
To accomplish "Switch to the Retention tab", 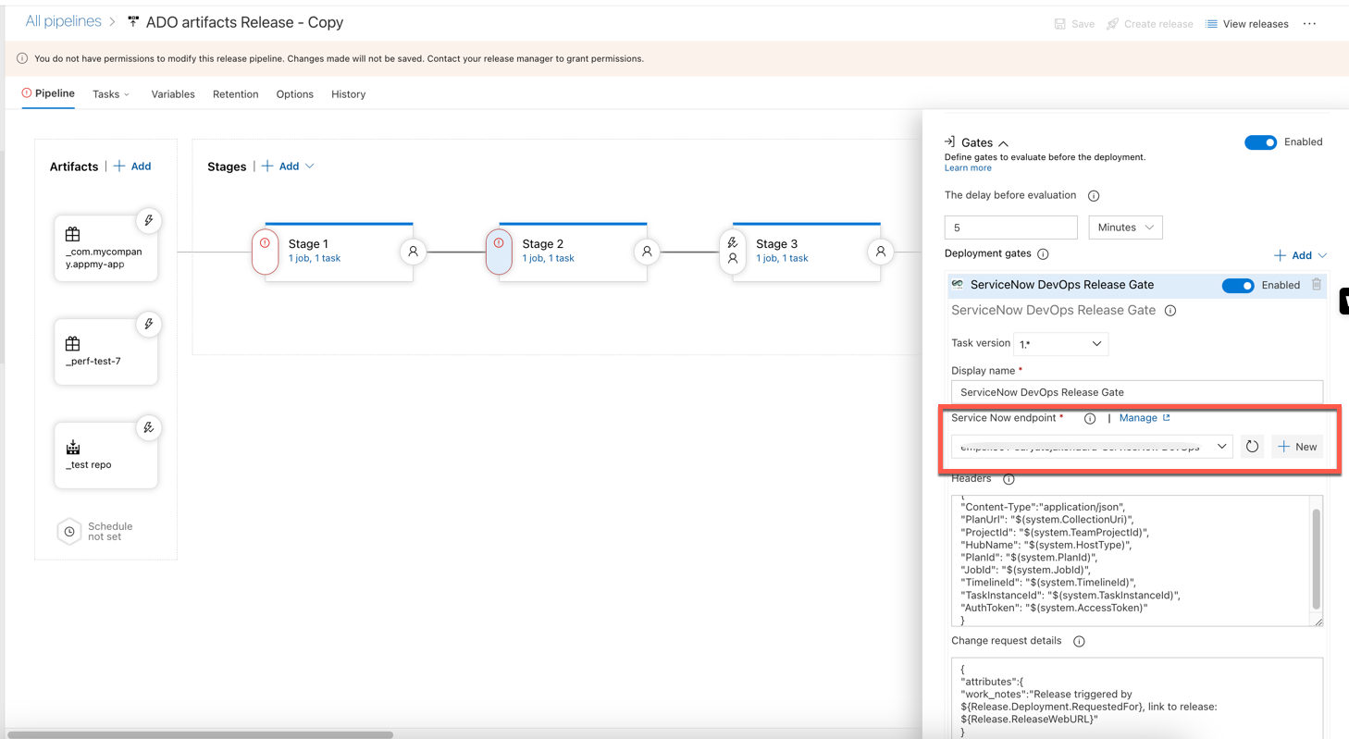I will (x=235, y=94).
